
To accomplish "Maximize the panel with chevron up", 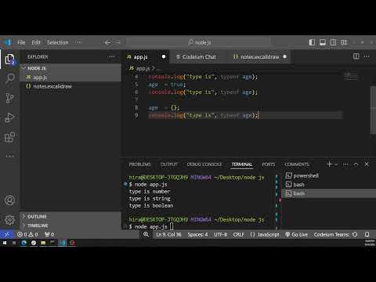I will [x=356, y=164].
